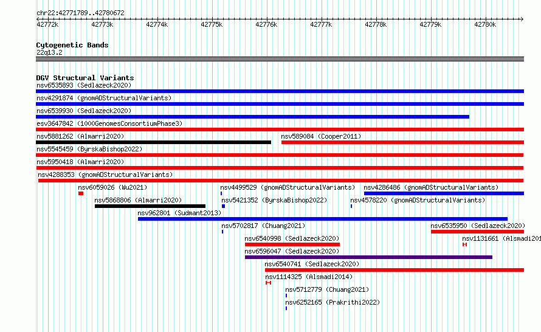
Task: Open nsv5712779 (Chuang2021) label
Action: point(327,289)
